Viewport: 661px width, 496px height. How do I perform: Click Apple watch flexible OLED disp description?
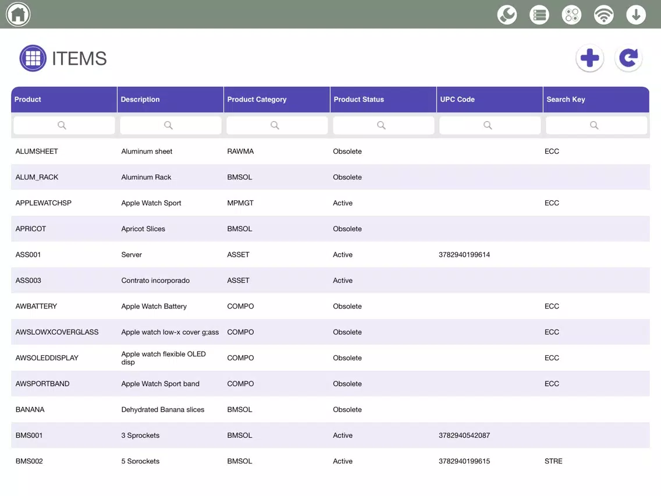pyautogui.click(x=164, y=357)
